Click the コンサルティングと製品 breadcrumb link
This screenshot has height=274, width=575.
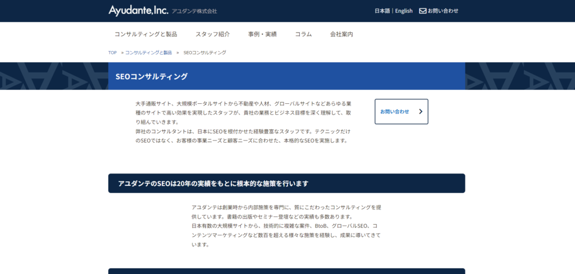pyautogui.click(x=148, y=52)
